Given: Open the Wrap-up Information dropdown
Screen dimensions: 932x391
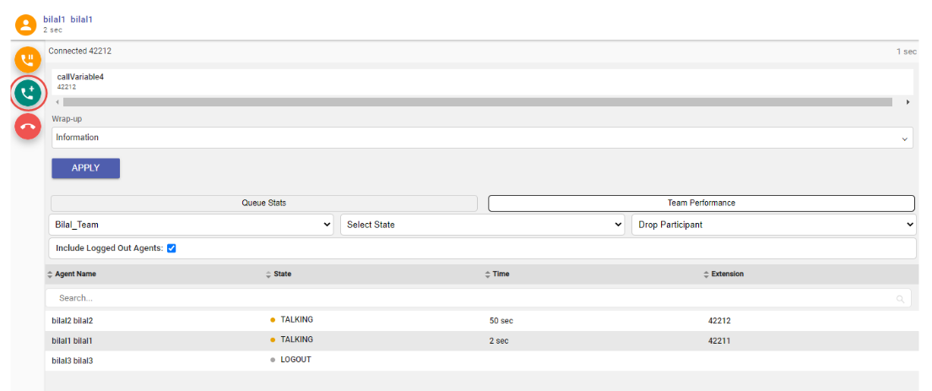Looking at the screenshot, I should coord(482,138).
